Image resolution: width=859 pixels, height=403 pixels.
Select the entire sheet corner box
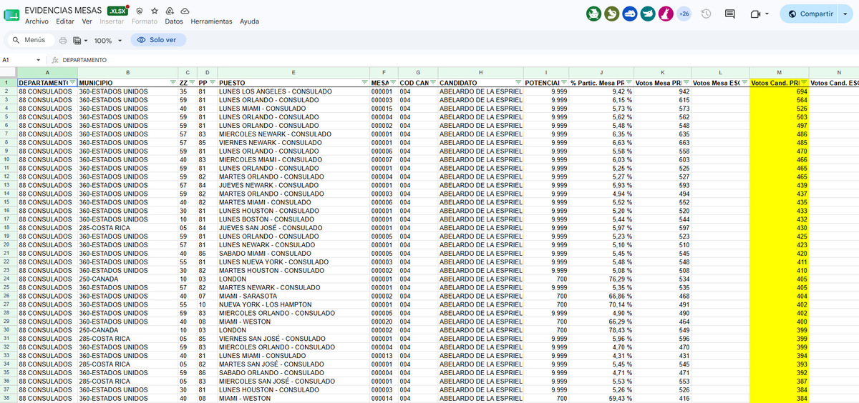(x=8, y=72)
